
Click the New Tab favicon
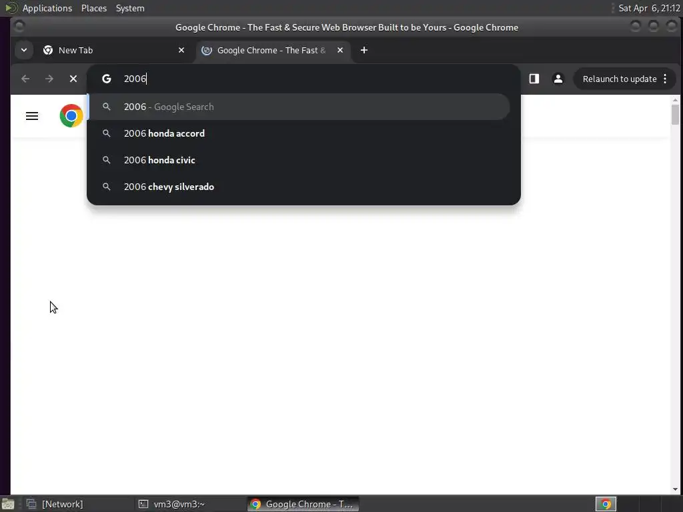(48, 50)
